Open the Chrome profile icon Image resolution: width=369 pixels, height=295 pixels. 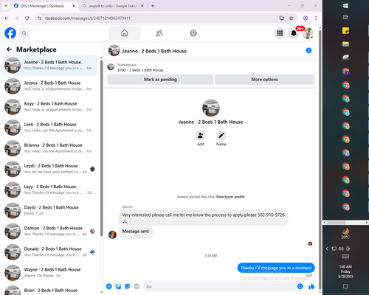[306, 18]
